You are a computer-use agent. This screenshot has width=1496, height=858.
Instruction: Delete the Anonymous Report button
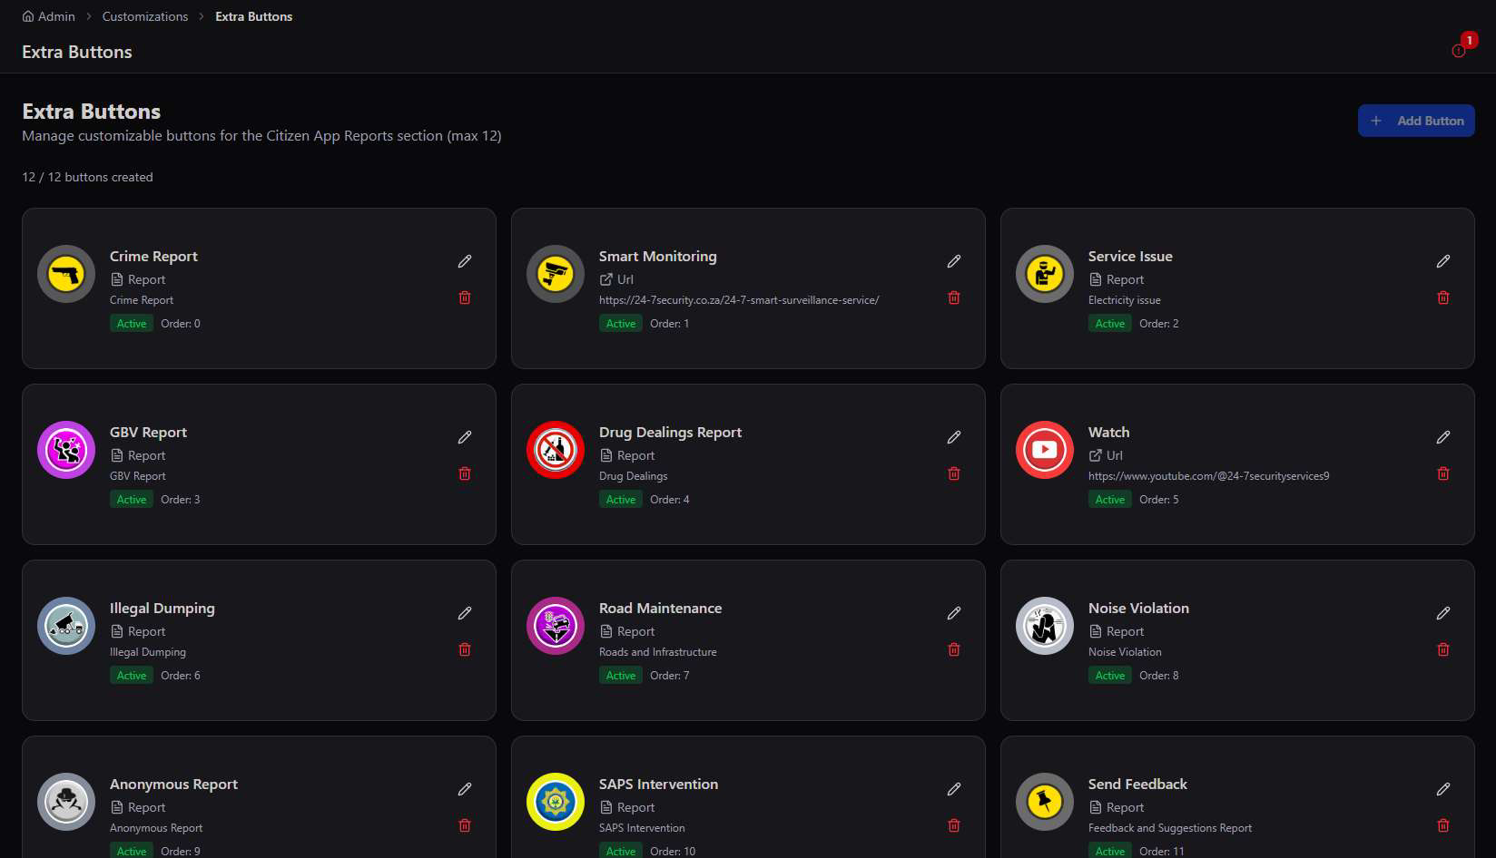[465, 825]
